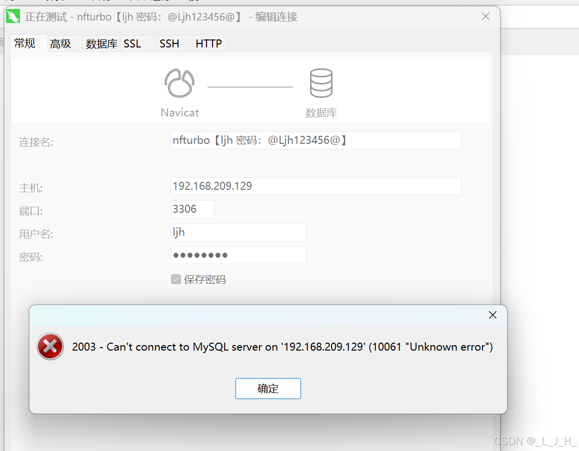Click the red error icon in dialog
579x451 pixels.
click(50, 347)
